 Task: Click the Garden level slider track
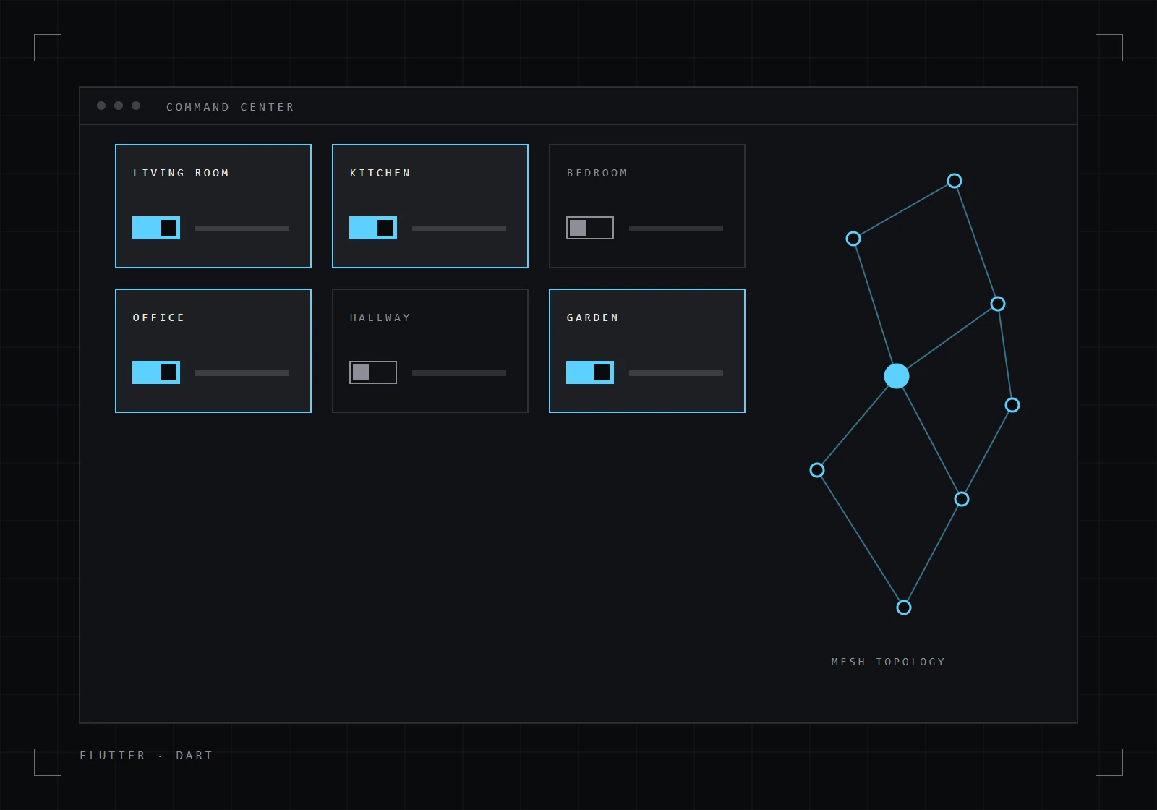click(x=676, y=373)
